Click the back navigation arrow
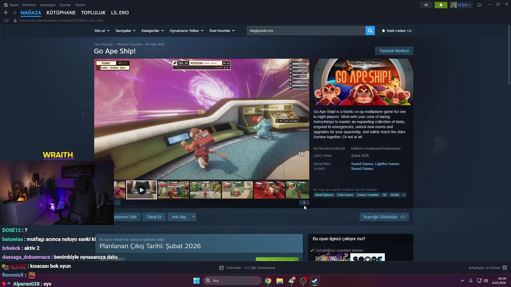 coord(6,13)
